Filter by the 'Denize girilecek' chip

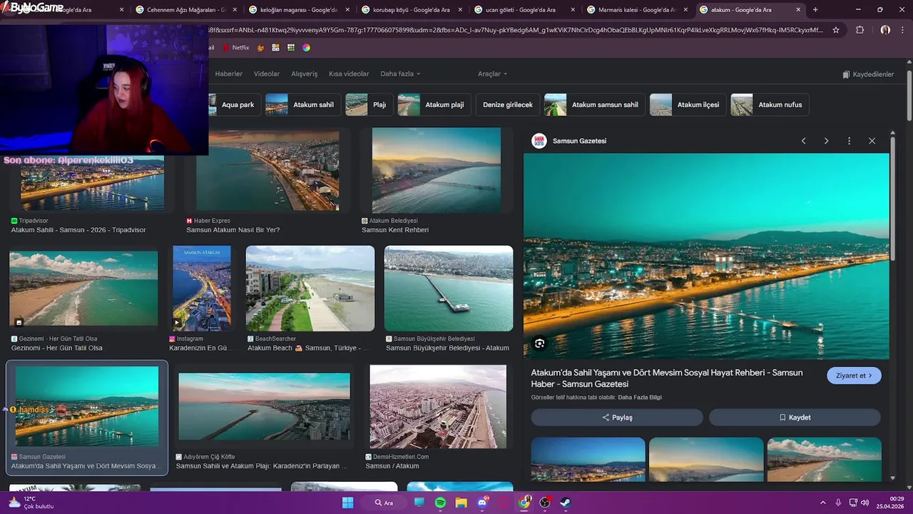click(x=508, y=105)
